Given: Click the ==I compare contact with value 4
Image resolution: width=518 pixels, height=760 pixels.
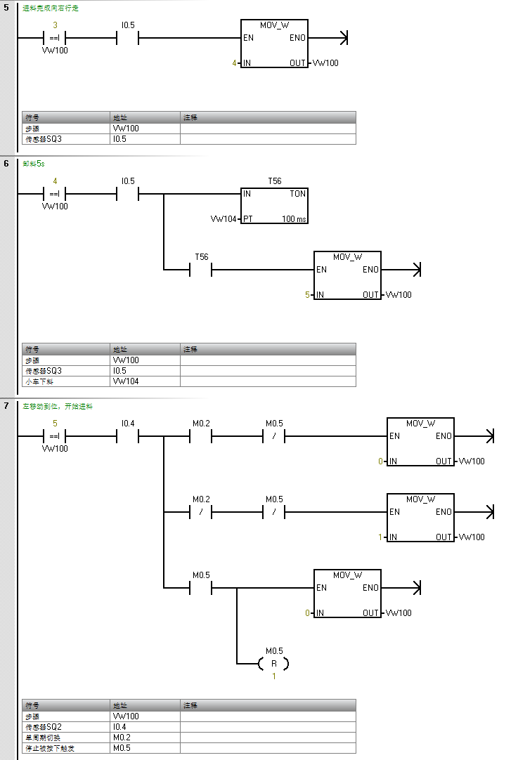Looking at the screenshot, I should tap(55, 193).
